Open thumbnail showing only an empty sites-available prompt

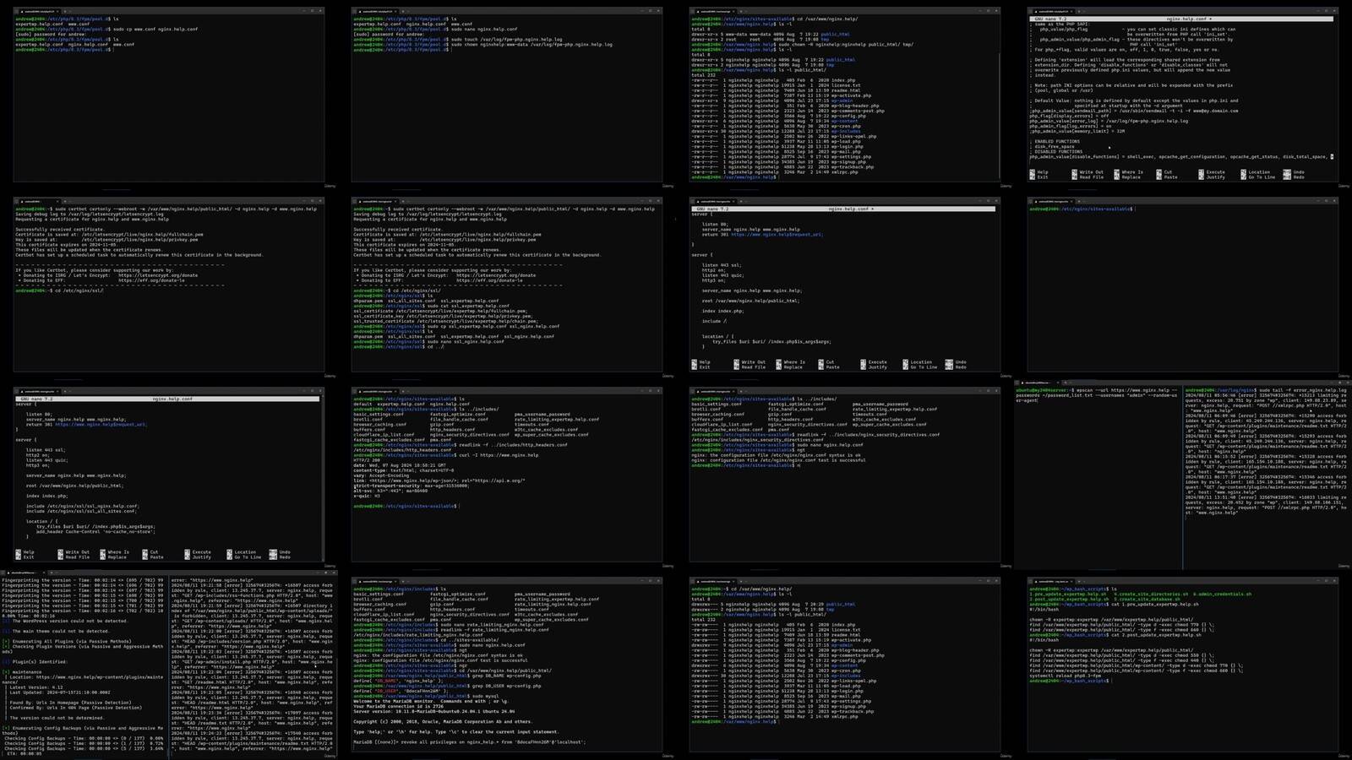point(1183,285)
